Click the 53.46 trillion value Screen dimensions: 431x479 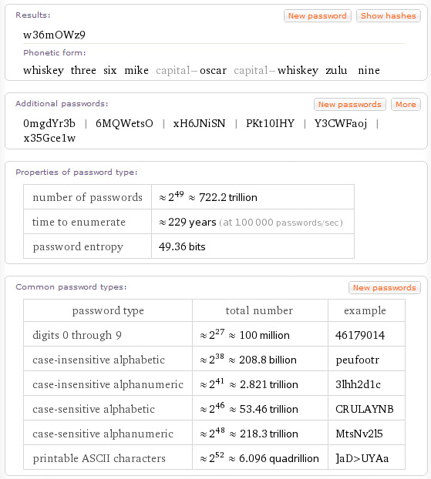coord(268,409)
